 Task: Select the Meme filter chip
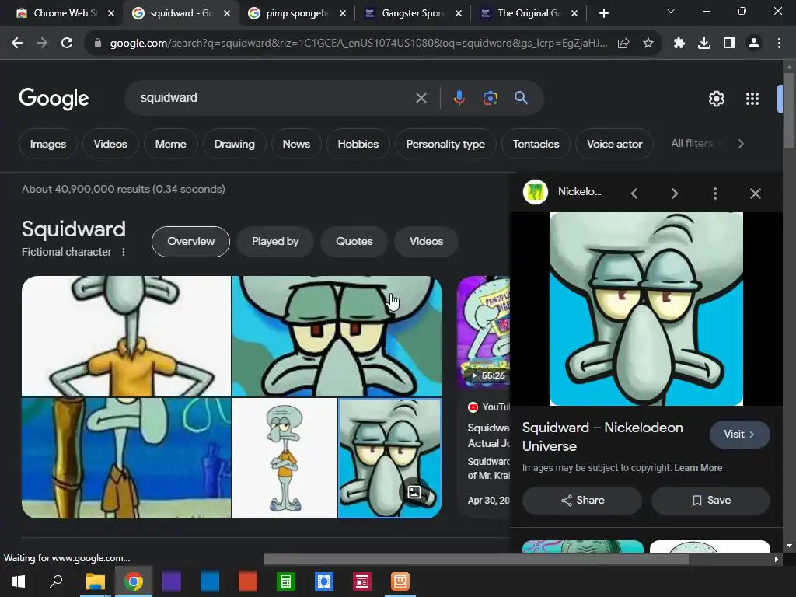click(170, 144)
